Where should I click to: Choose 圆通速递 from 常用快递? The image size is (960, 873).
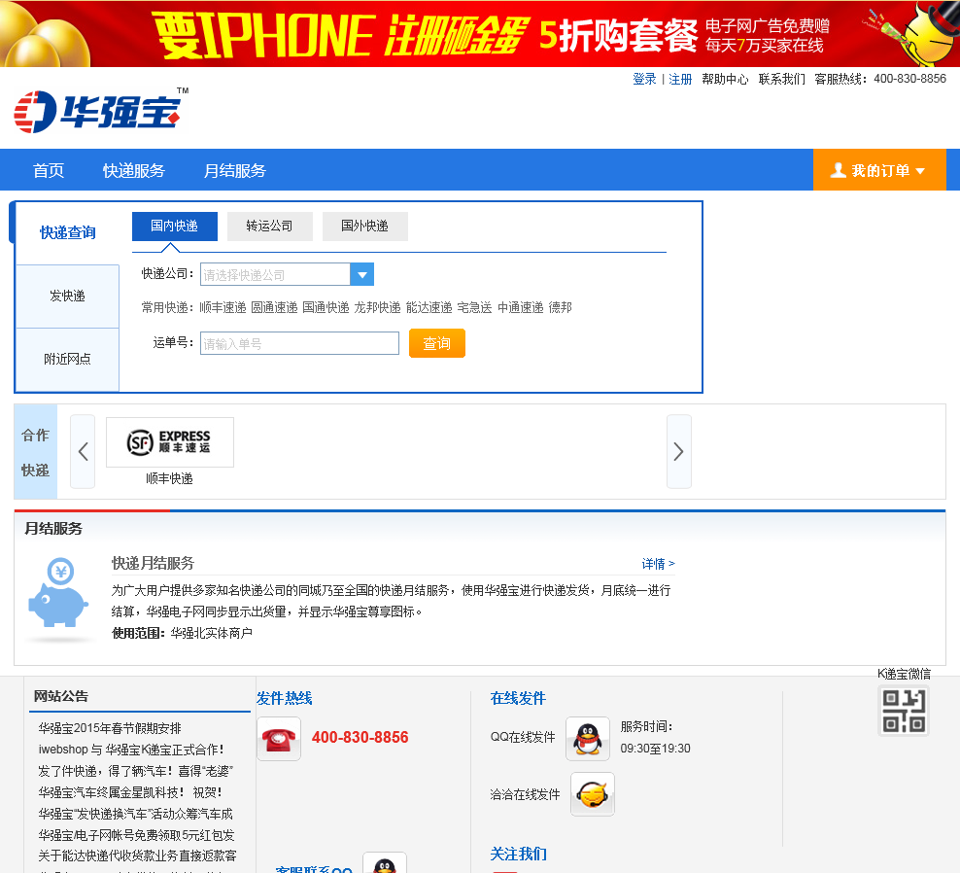point(274,307)
